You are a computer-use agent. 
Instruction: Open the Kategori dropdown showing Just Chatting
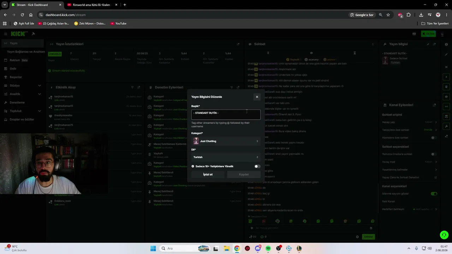226,141
